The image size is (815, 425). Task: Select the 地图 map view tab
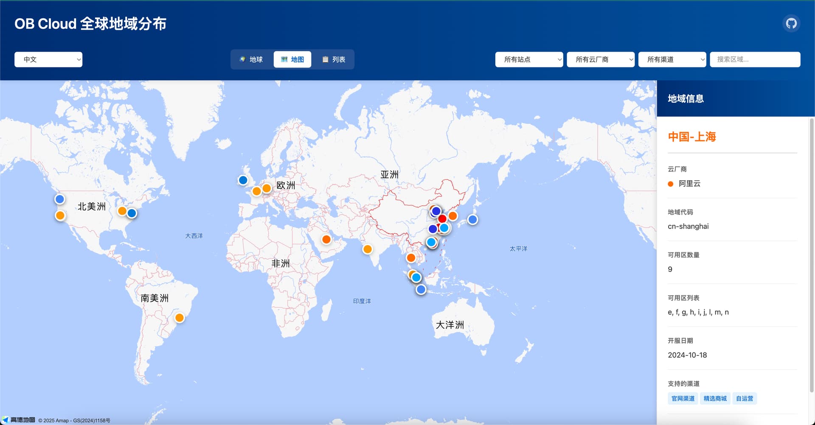click(292, 59)
